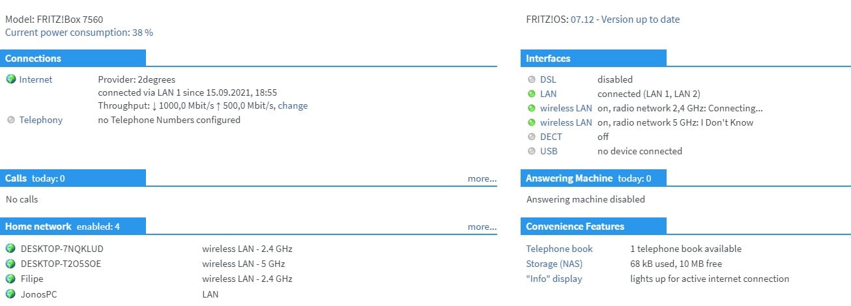Expand Home network with the more link

tap(482, 227)
